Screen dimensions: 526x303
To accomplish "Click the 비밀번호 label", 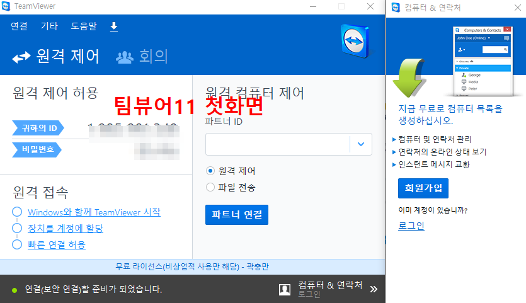I will click(x=37, y=150).
